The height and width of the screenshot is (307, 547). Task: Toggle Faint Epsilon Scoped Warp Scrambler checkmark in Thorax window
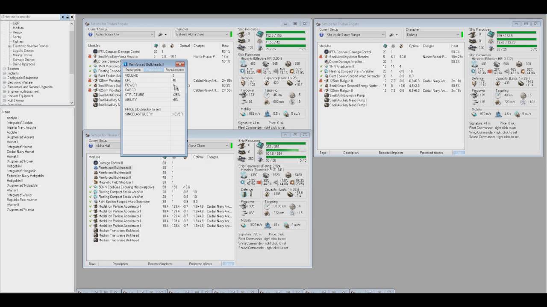pos(90,202)
